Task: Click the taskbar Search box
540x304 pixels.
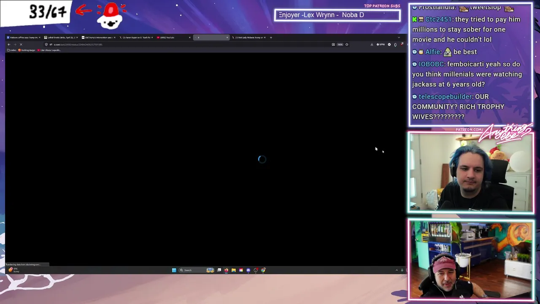Action: coord(197,270)
